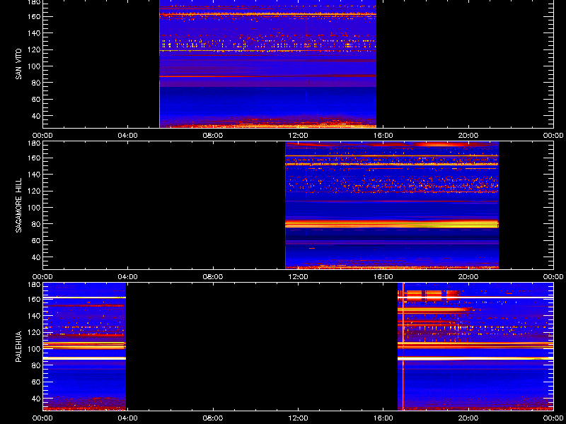
Task: Click the PALEHUA station label
Action: [x=18, y=346]
